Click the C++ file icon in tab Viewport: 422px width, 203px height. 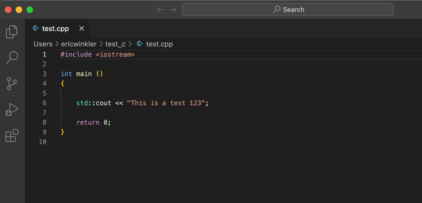35,28
